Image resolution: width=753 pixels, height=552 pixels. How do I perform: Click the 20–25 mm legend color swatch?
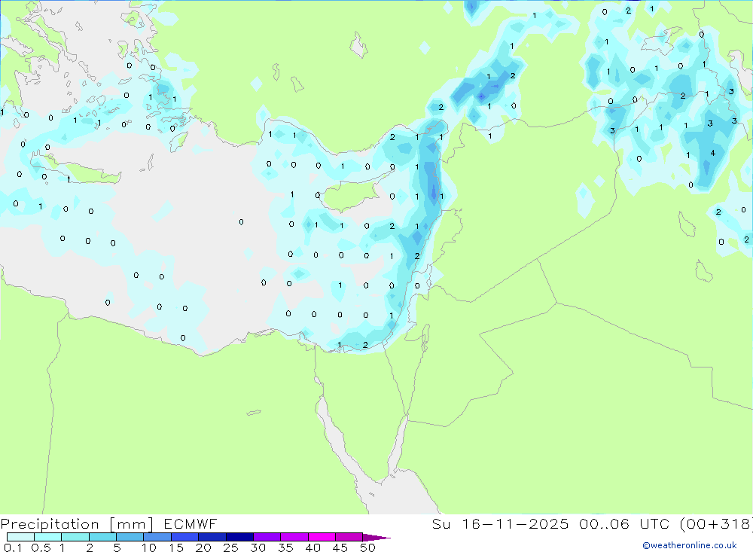pos(212,537)
